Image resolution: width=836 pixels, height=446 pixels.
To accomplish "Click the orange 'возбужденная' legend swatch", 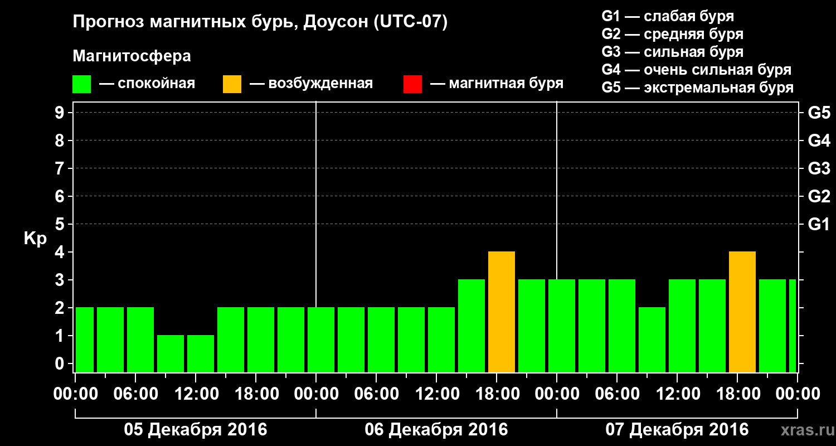I will (232, 84).
